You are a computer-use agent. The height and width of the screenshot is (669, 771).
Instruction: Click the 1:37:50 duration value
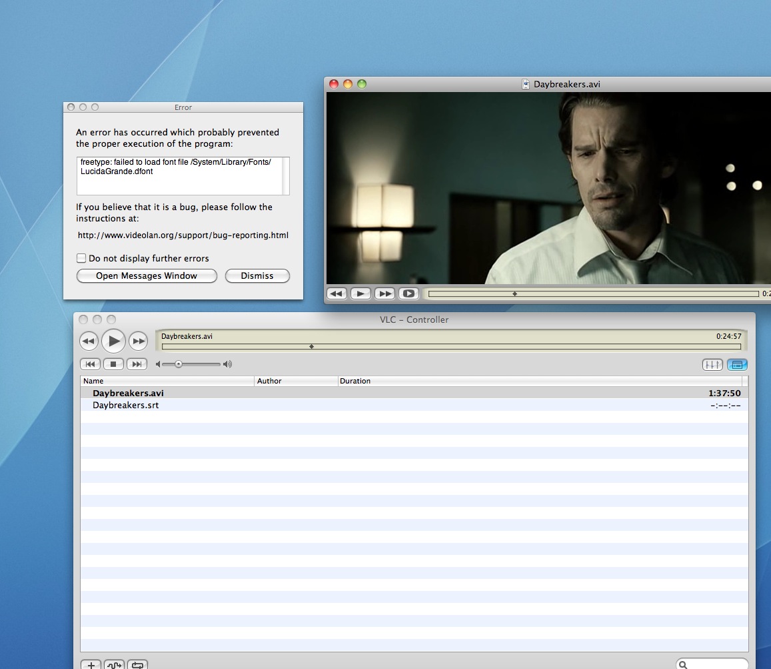tap(724, 394)
